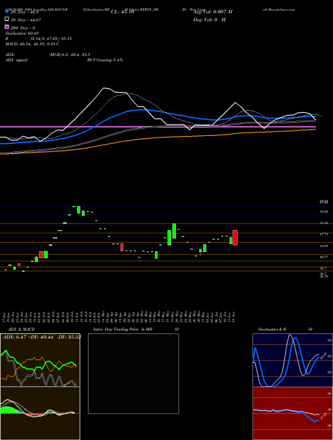This screenshot has width=333, height=440.
Task: Select the '20 Day = 46.3' legend text
Action: click(24, 13)
